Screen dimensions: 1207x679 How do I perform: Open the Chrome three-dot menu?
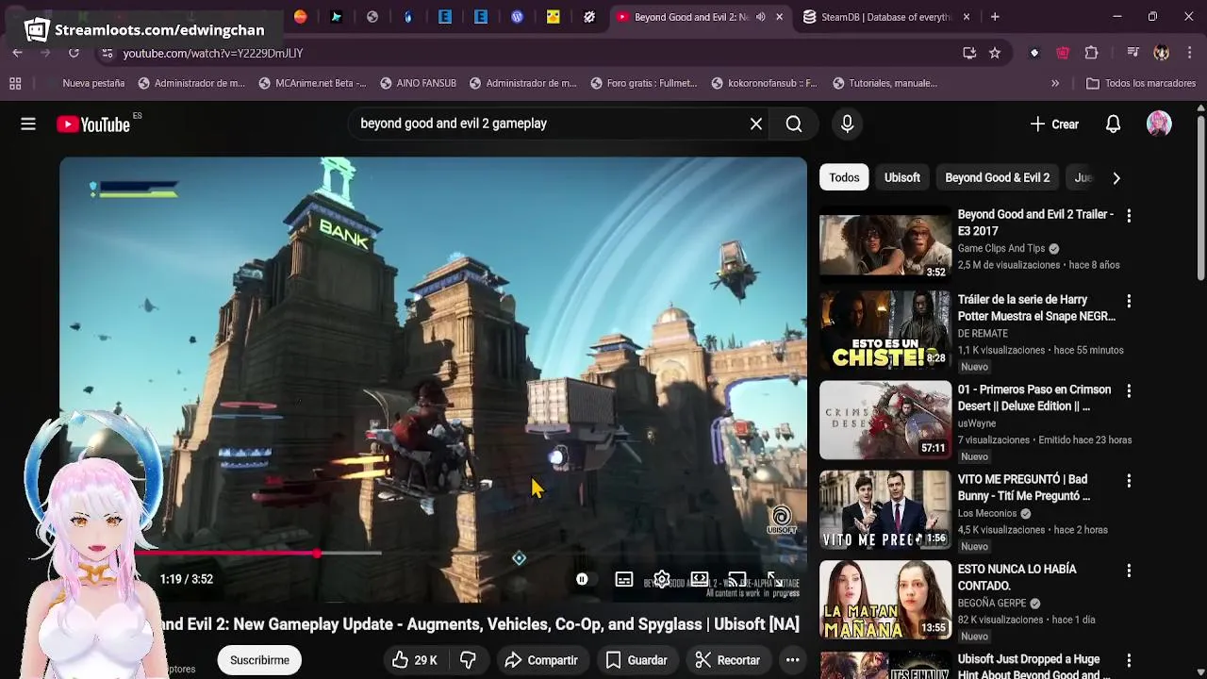point(1188,53)
